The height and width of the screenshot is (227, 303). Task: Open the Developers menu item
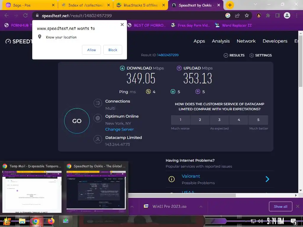tap(275, 41)
